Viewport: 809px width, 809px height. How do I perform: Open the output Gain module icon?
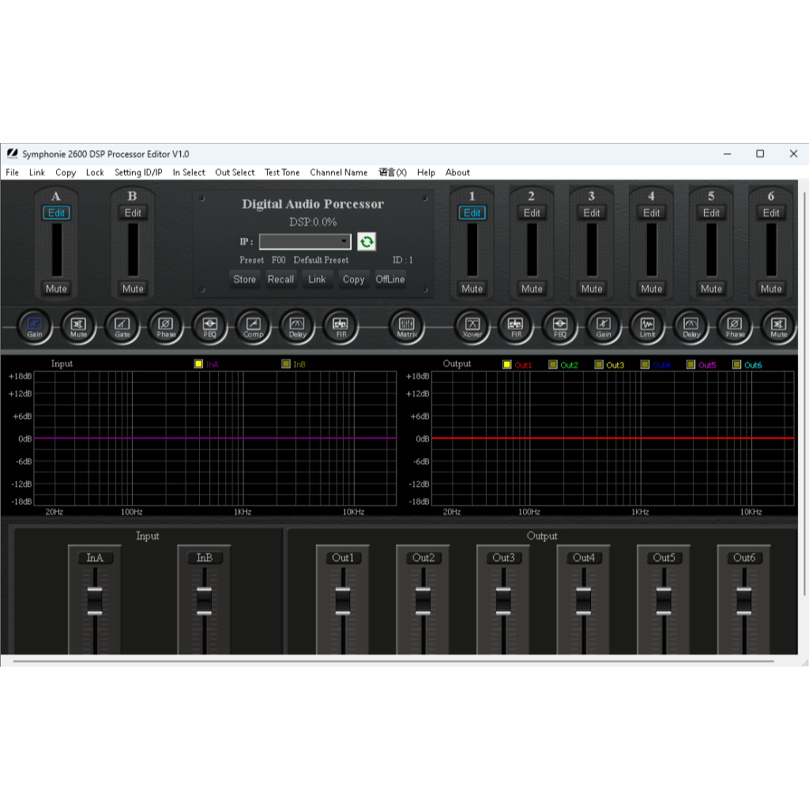coord(604,326)
